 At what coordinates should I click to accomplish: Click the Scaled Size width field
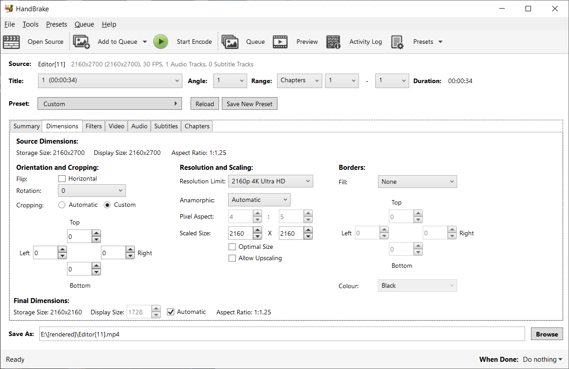pos(241,233)
